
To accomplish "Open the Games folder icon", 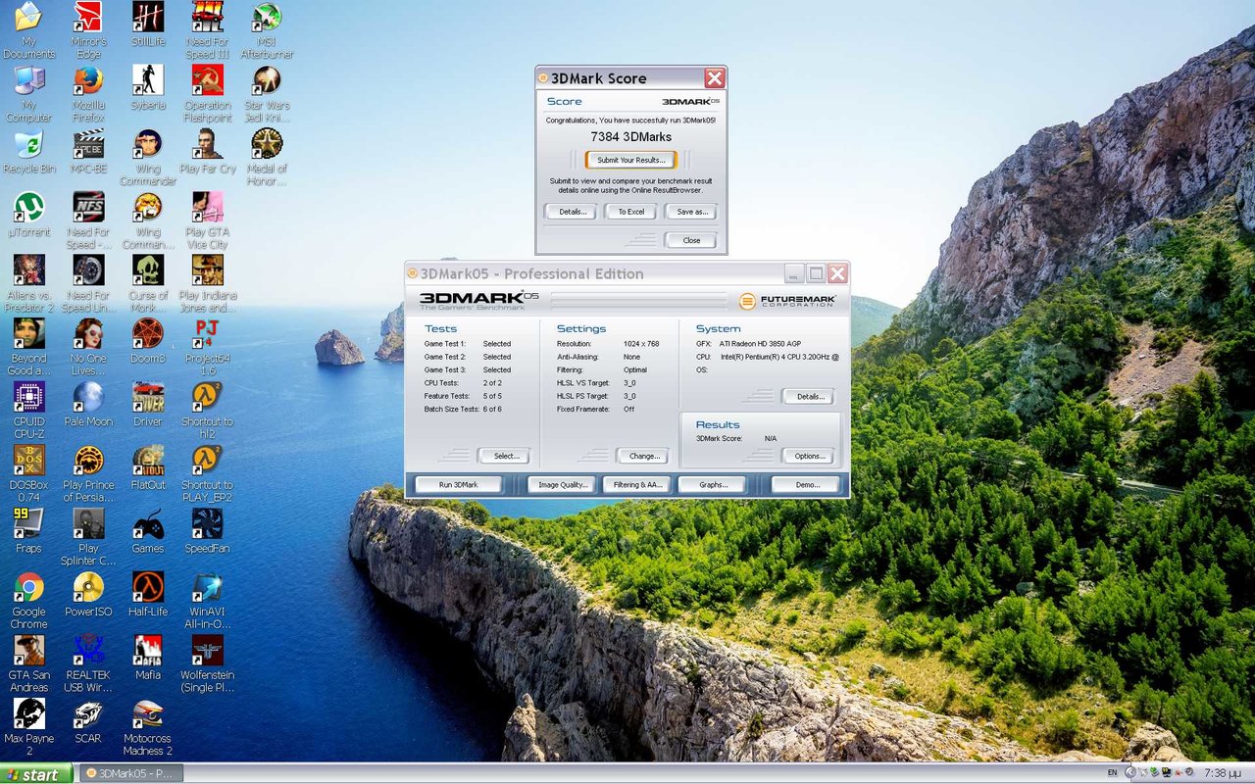I will pyautogui.click(x=148, y=531).
